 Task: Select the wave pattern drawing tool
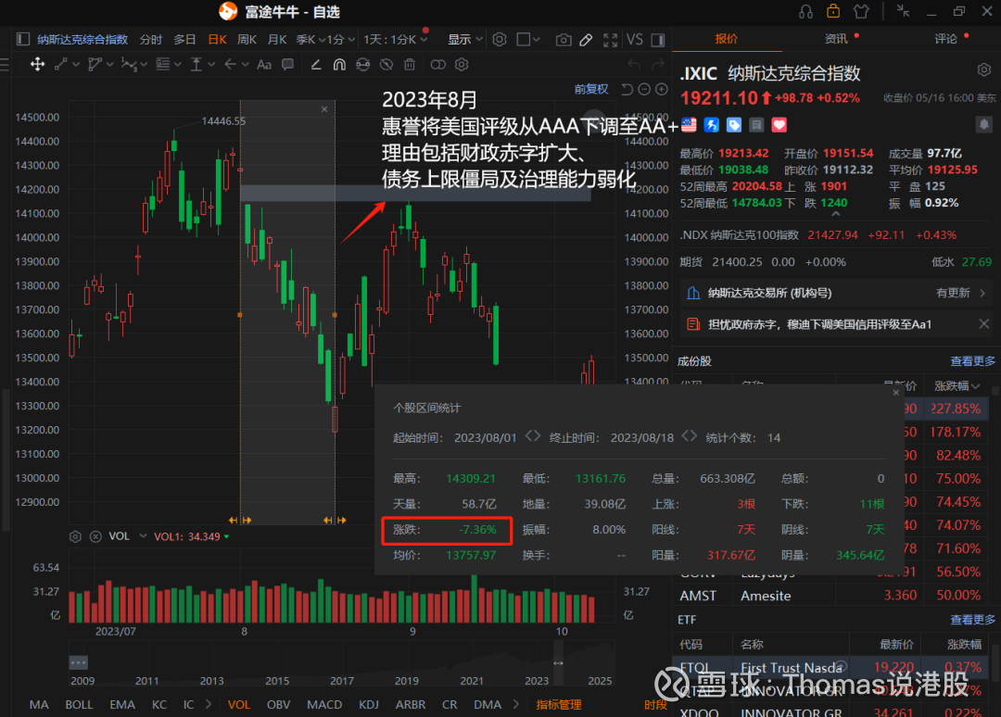[129, 65]
